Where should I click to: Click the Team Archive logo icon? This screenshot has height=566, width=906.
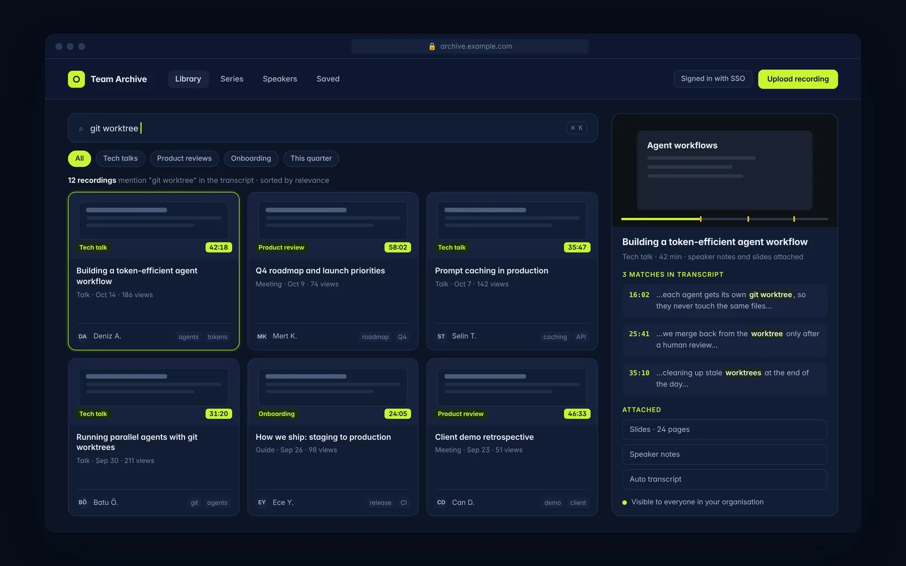(x=76, y=79)
